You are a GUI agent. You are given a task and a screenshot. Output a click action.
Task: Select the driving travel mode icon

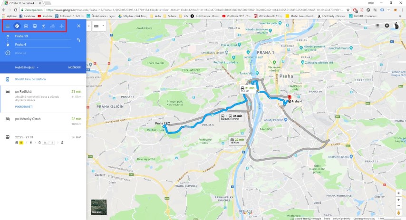click(x=26, y=26)
